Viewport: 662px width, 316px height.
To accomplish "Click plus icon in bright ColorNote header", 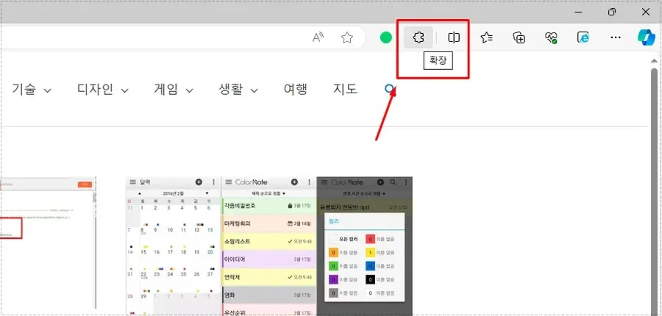I will coord(294,182).
